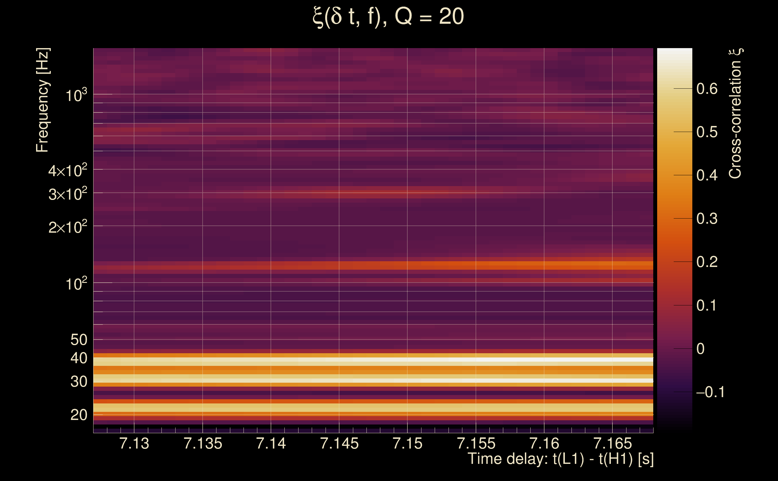Click the 50 Hz frequency tick label
This screenshot has width=778, height=481.
click(x=78, y=340)
